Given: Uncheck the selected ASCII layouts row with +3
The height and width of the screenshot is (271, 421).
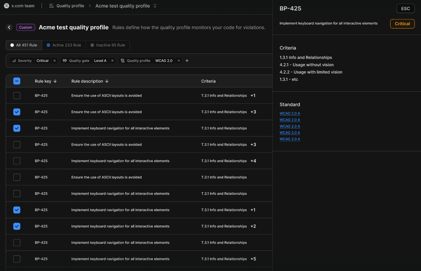Looking at the screenshot, I should click(17, 112).
